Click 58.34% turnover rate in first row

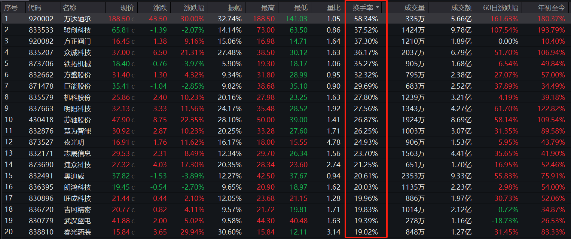point(365,19)
